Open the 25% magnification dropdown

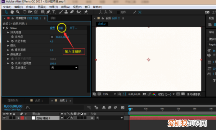click(x=109, y=94)
